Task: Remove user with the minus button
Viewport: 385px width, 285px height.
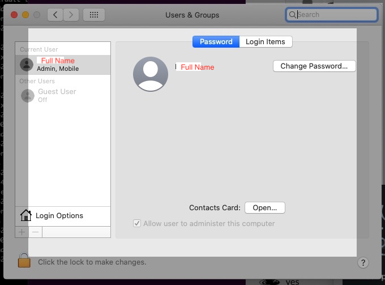Action: coord(35,232)
